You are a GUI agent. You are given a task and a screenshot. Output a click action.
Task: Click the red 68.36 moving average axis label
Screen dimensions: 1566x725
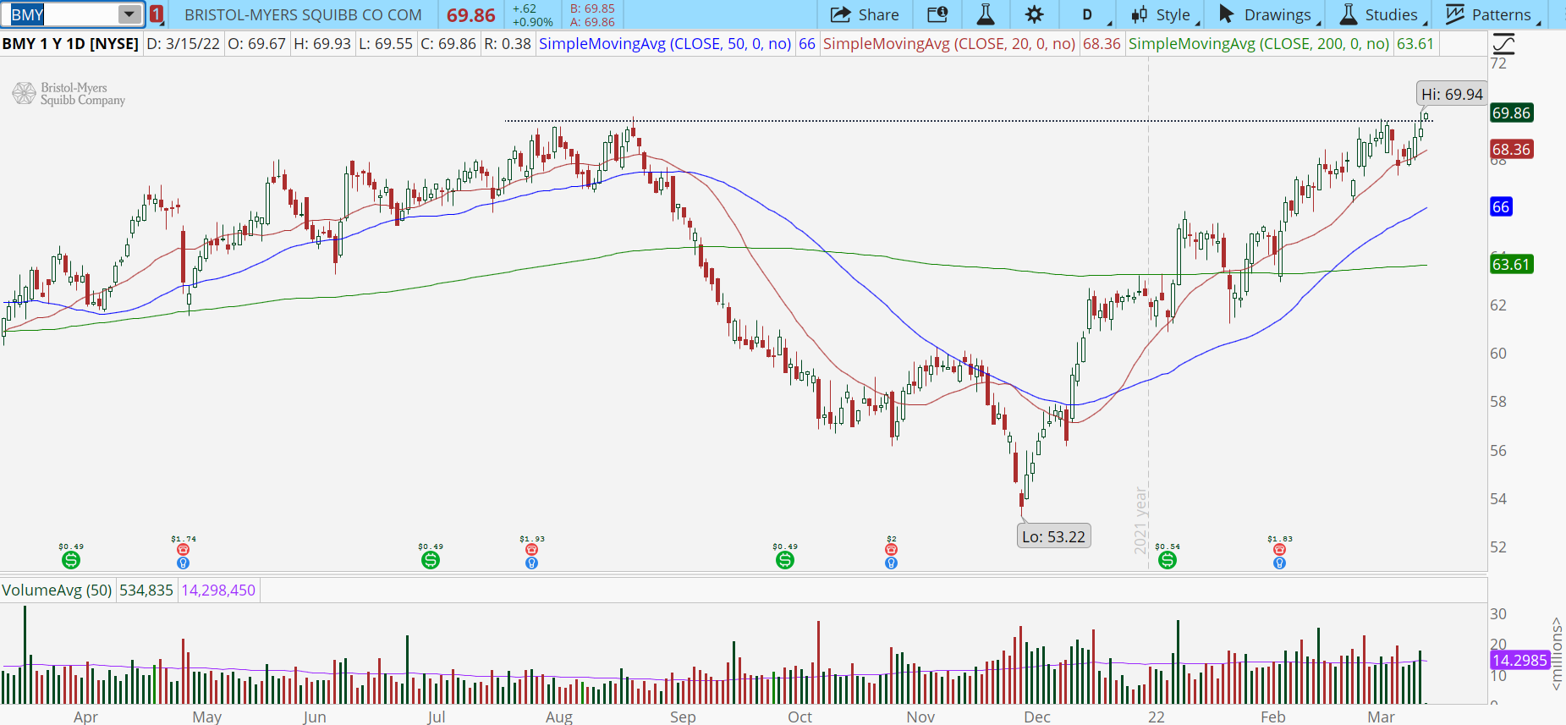tap(1511, 149)
